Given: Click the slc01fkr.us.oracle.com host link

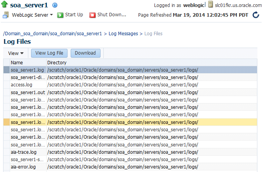Looking at the screenshot, I should point(238,5).
